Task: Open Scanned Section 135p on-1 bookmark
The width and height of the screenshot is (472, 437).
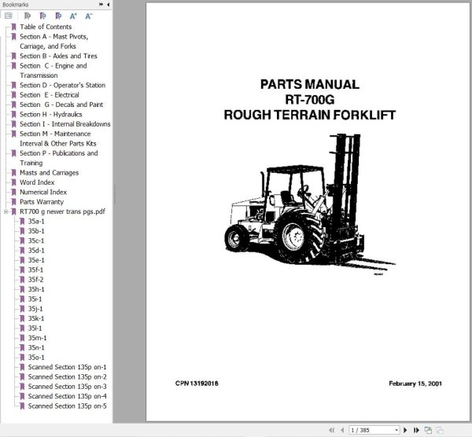Action: pyautogui.click(x=67, y=367)
